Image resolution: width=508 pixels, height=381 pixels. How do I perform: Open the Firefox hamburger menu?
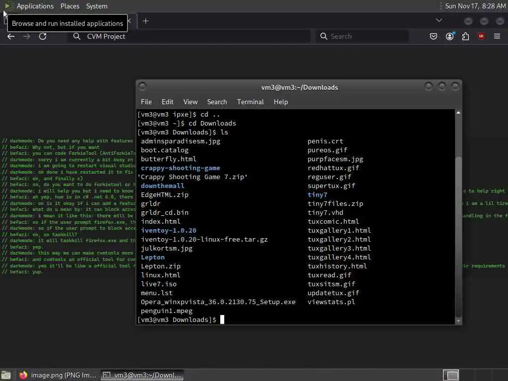click(497, 36)
